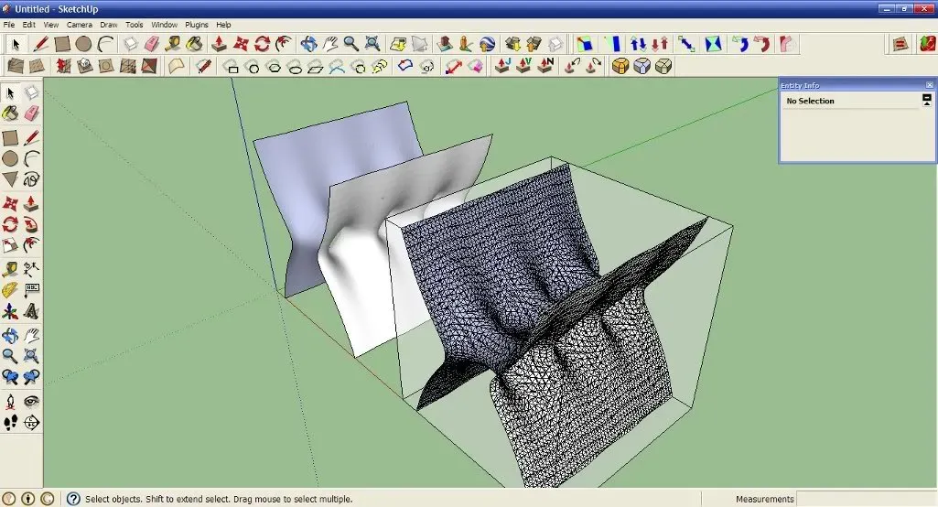Open the Camera menu
This screenshot has height=507, width=938.
click(x=80, y=25)
